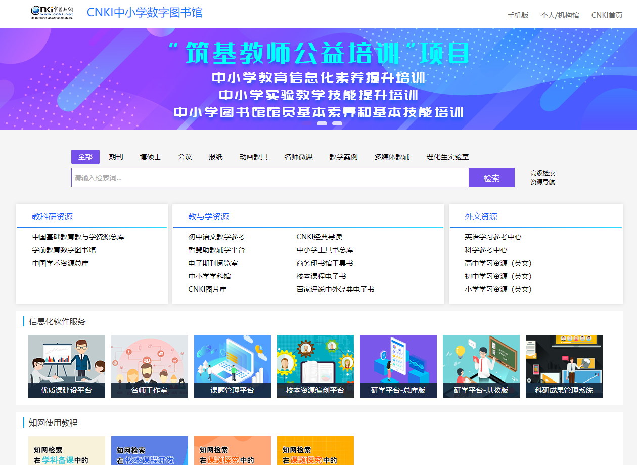This screenshot has height=465, width=637.
Task: Open the 学科备课 tutorial card
Action: tap(67, 450)
